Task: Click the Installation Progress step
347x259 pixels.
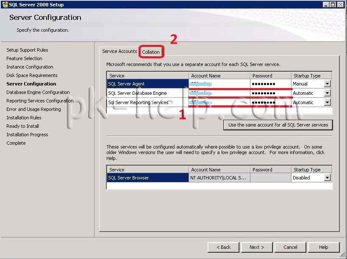Action: [27, 135]
